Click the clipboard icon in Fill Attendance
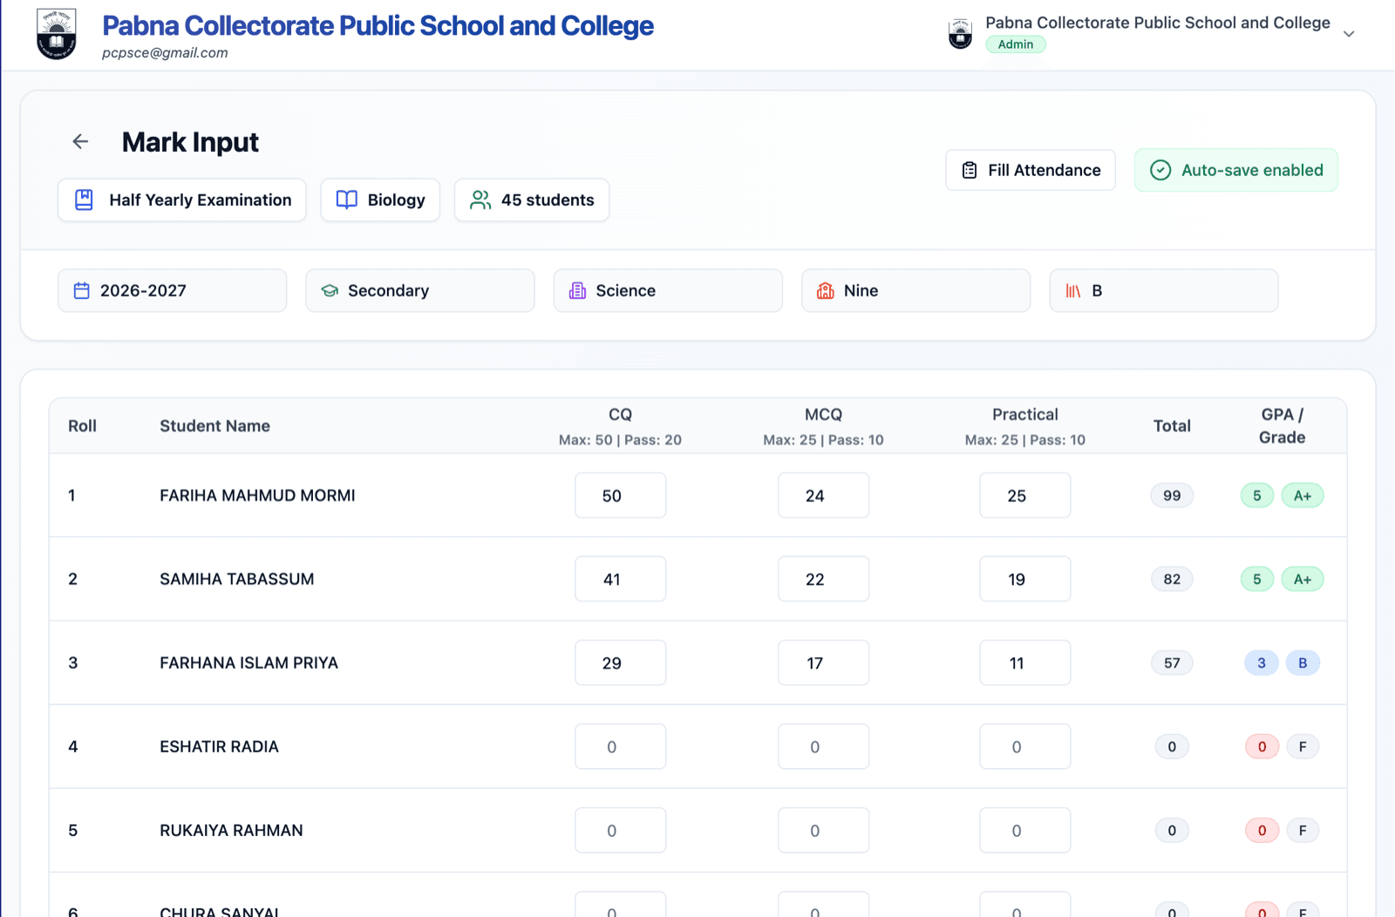Viewport: 1395px width, 917px height. point(970,170)
